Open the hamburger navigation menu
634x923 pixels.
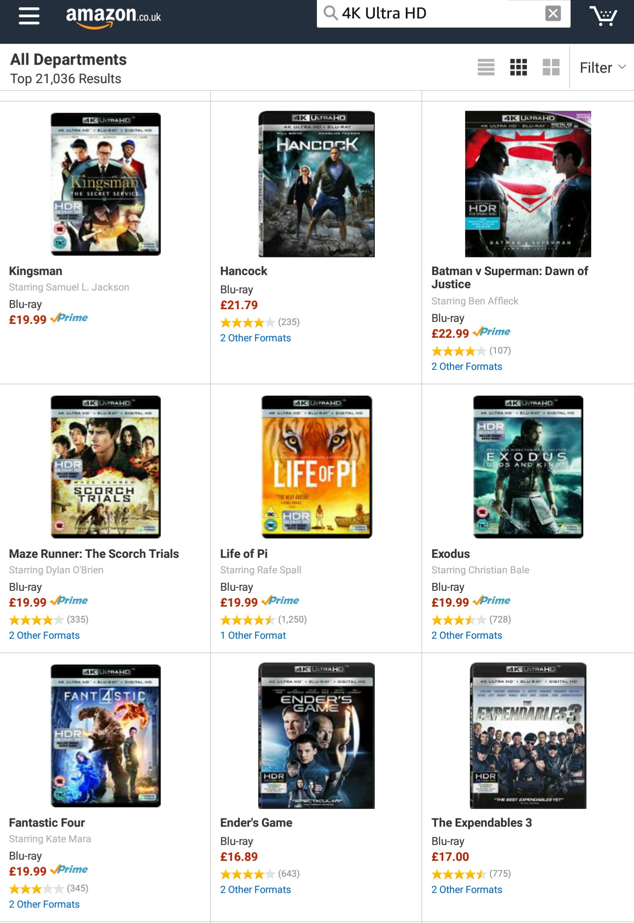pos(29,16)
